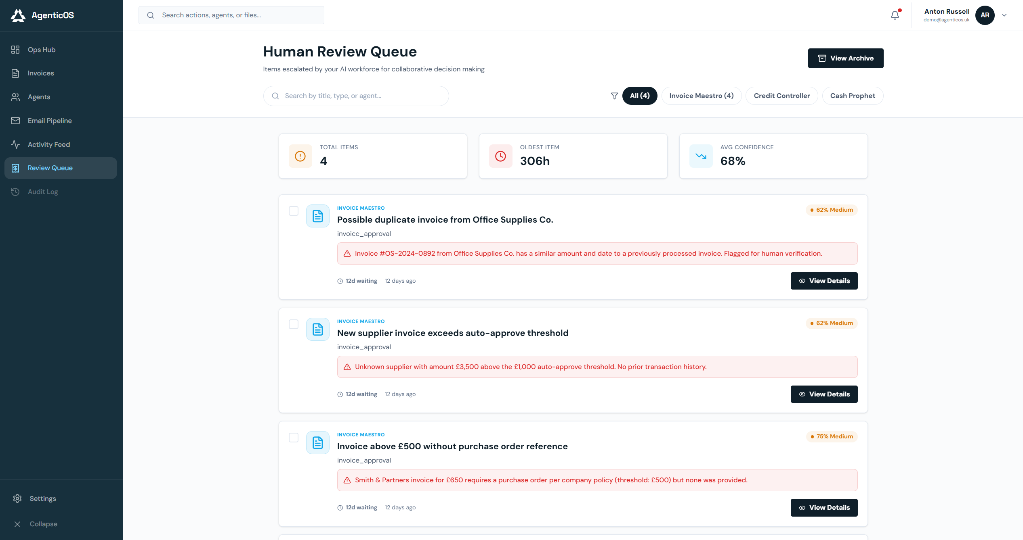Open Email Pipeline in sidebar
The width and height of the screenshot is (1023, 540).
(x=61, y=121)
